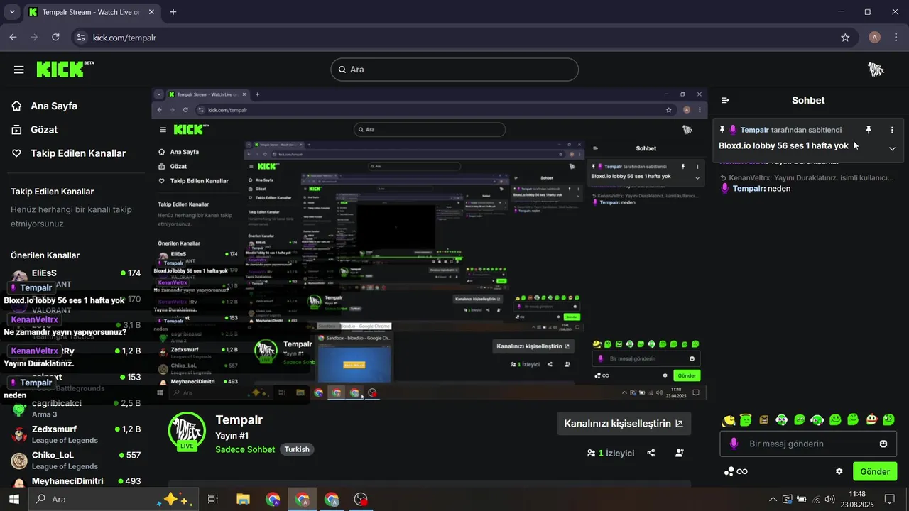Open MeyhaneciDimitri recommended channel
The height and width of the screenshot is (511, 909).
click(x=75, y=482)
